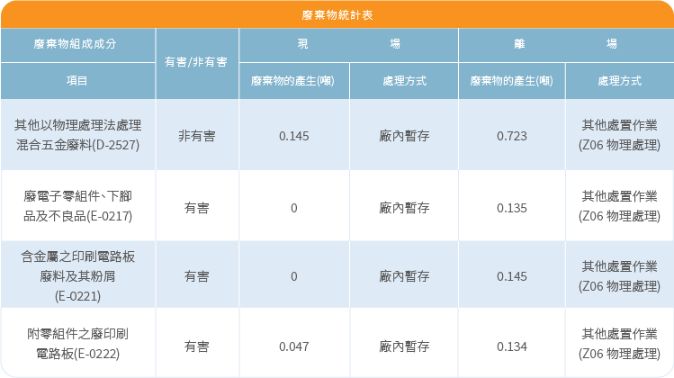Click the E-0217 廢電子零組件 item cell
This screenshot has height=378, width=674.
click(77, 206)
